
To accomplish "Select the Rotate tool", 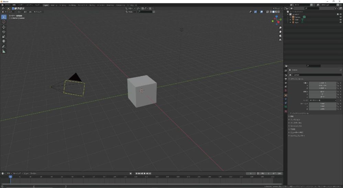I will pyautogui.click(x=4, y=32).
